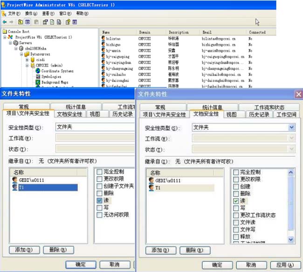Click the Background Maps icon in tree

38,82
